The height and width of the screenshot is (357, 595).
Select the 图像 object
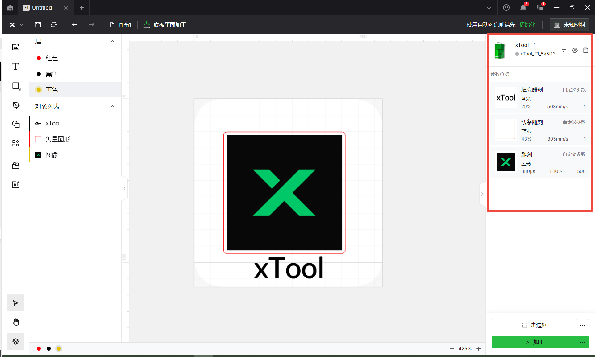tap(75, 155)
